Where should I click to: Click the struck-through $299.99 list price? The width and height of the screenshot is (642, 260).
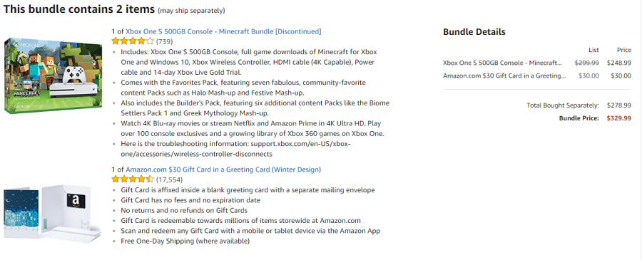coord(587,63)
